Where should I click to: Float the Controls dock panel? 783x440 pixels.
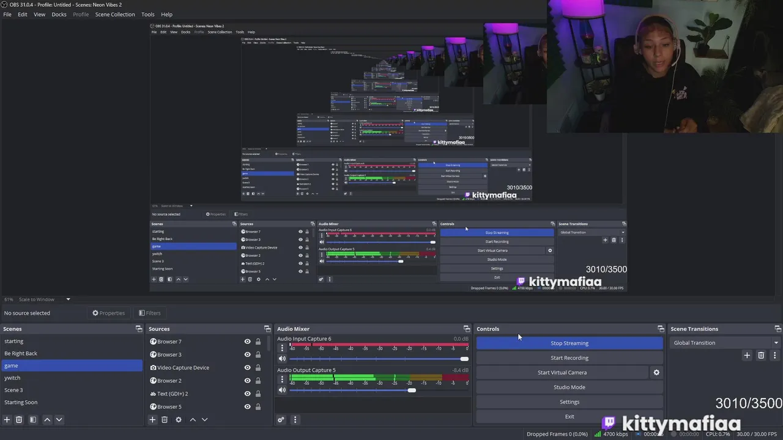click(x=661, y=329)
